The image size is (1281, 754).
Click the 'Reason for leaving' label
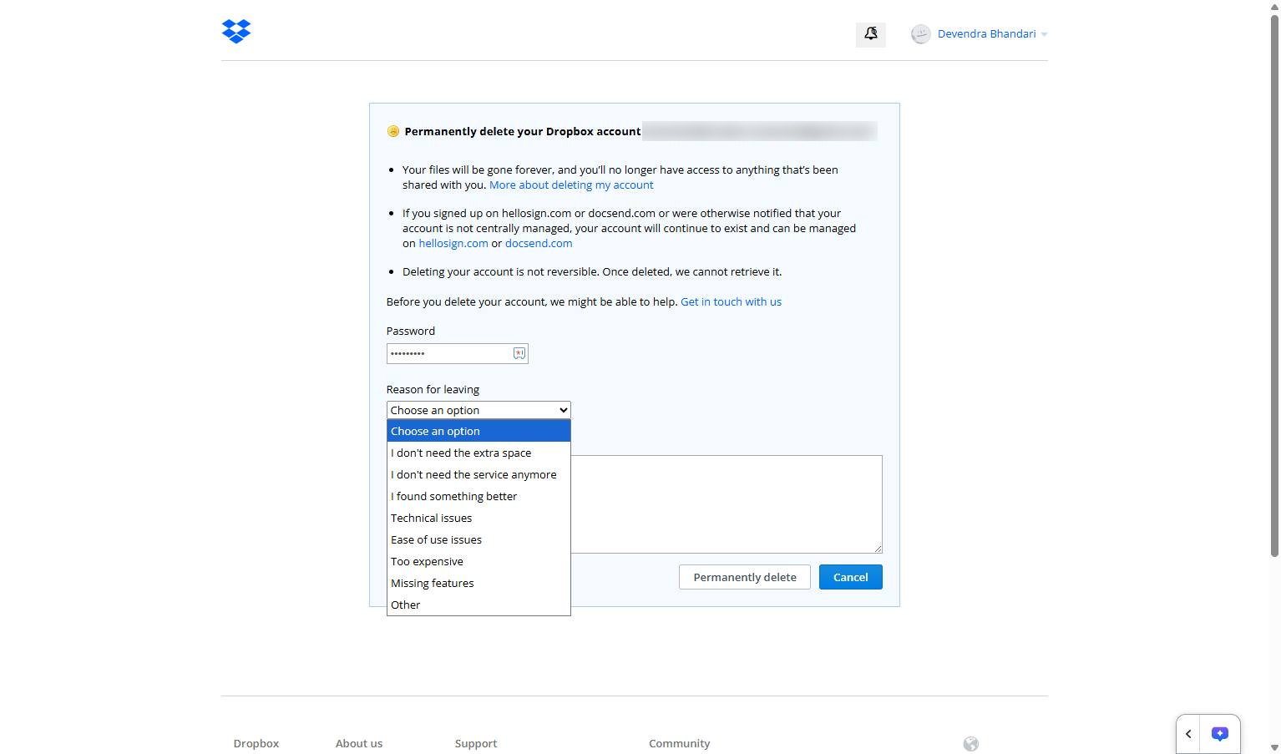coord(433,389)
